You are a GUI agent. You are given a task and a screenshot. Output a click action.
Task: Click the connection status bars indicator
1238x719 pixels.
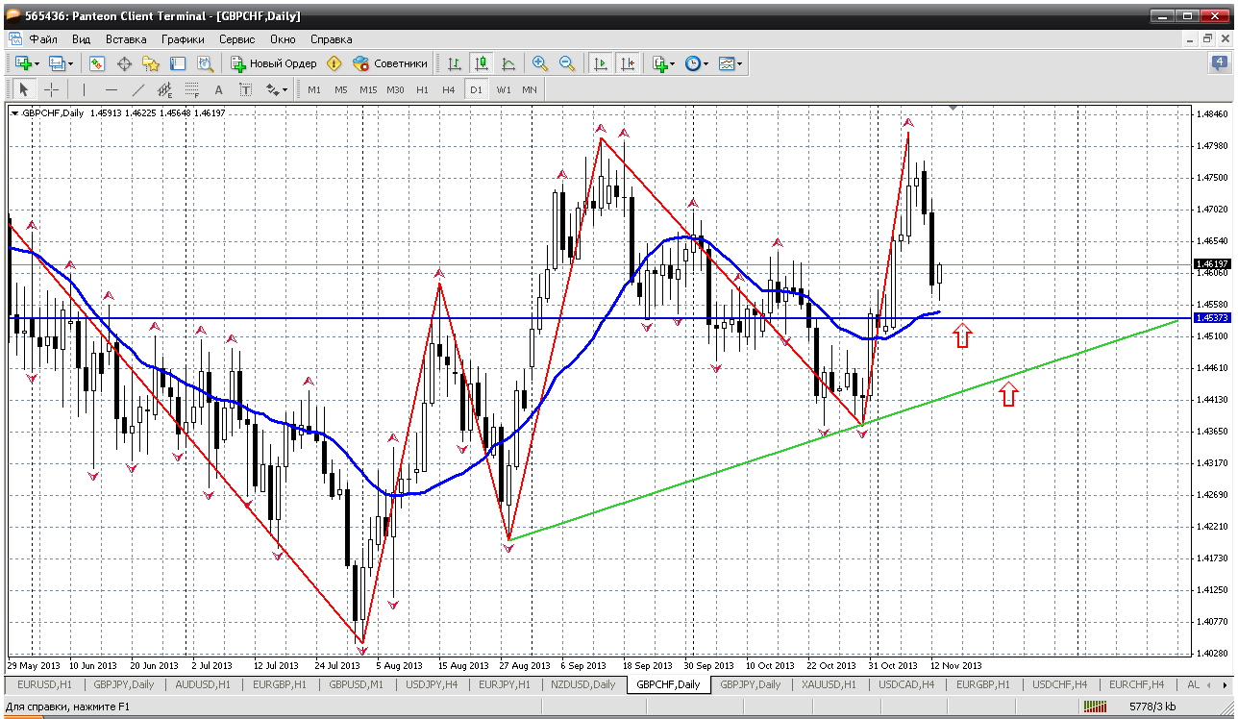click(x=1096, y=707)
